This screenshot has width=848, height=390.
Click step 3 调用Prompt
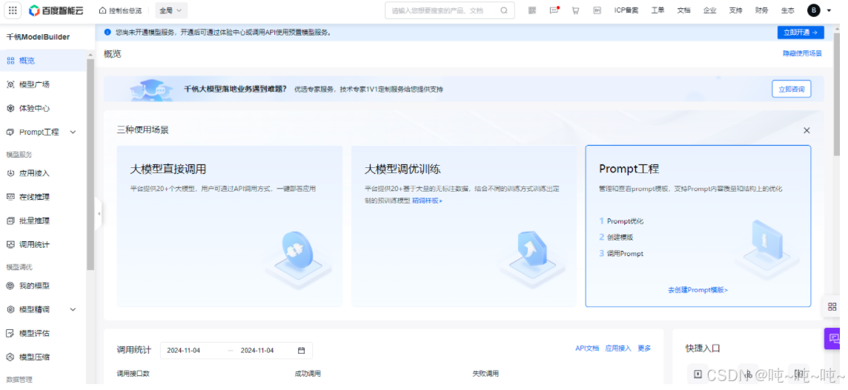tap(621, 253)
